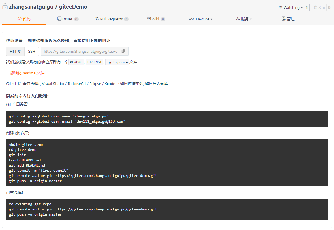This screenshot has width=334, height=230.
Task: Click the .gitignore code label
Action: click(x=117, y=62)
